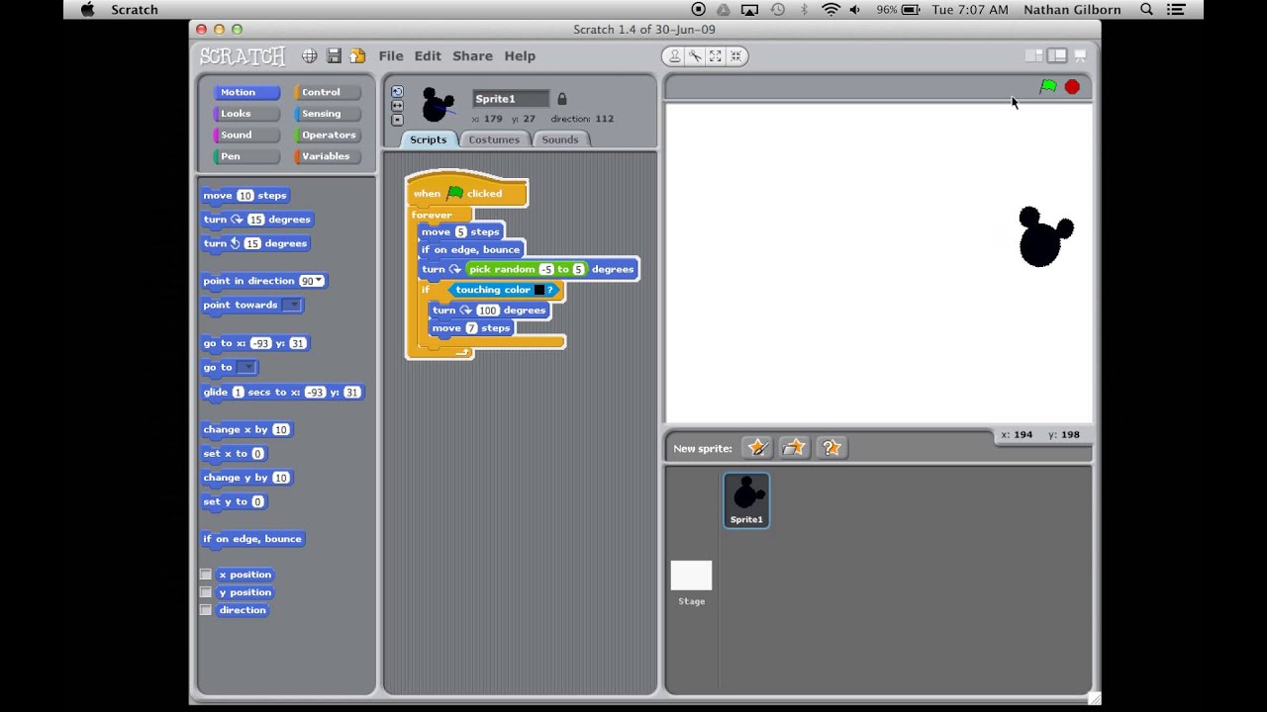The width and height of the screenshot is (1267, 712).
Task: Set rotation style to don't rotate
Action: tap(397, 120)
